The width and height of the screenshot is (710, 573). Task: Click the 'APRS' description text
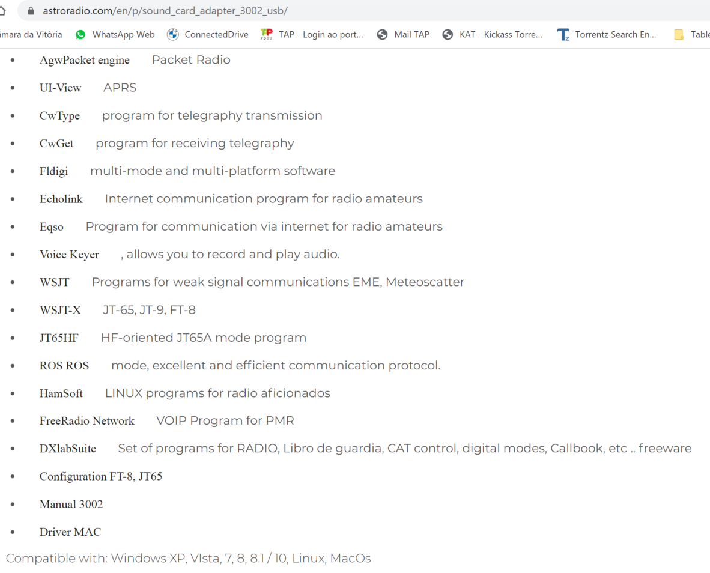coord(120,87)
